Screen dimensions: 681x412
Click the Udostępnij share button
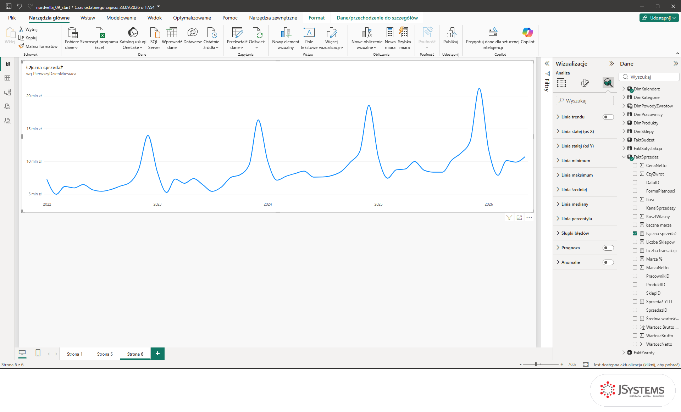pyautogui.click(x=659, y=18)
